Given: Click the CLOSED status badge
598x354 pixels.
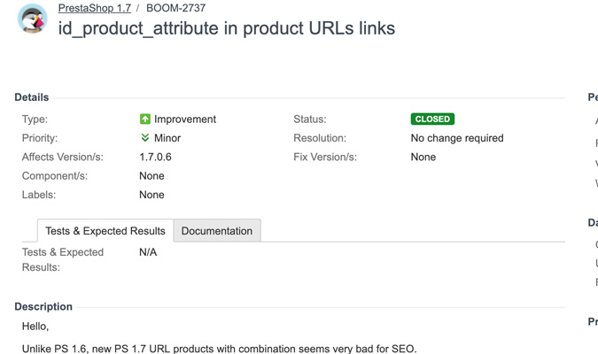Looking at the screenshot, I should (x=432, y=119).
